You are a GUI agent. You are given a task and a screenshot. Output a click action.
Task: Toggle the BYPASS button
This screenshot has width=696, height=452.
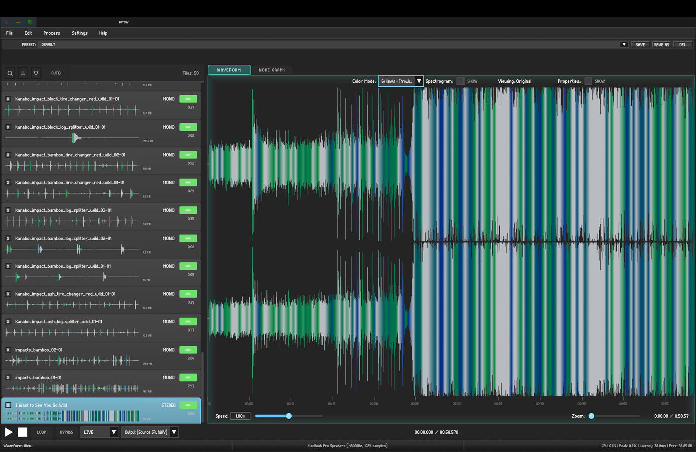[66, 432]
